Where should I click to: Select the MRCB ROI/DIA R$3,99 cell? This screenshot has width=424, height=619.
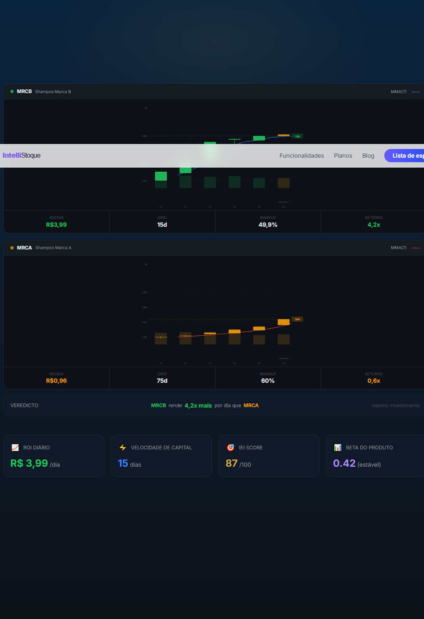[56, 222]
